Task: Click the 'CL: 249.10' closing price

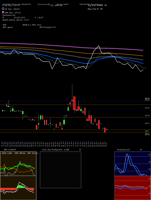Action: (56, 5)
